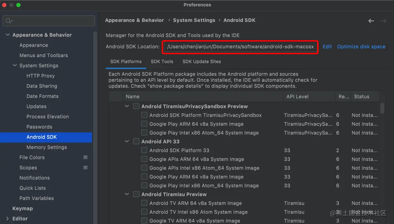Check Android Tiramisu Preview group checkbox
Image resolution: width=394 pixels, height=224 pixels.
136,194
